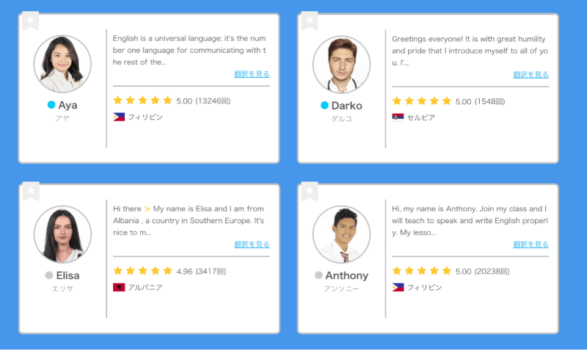Click the bookmark star on Elisa's card

30,191
